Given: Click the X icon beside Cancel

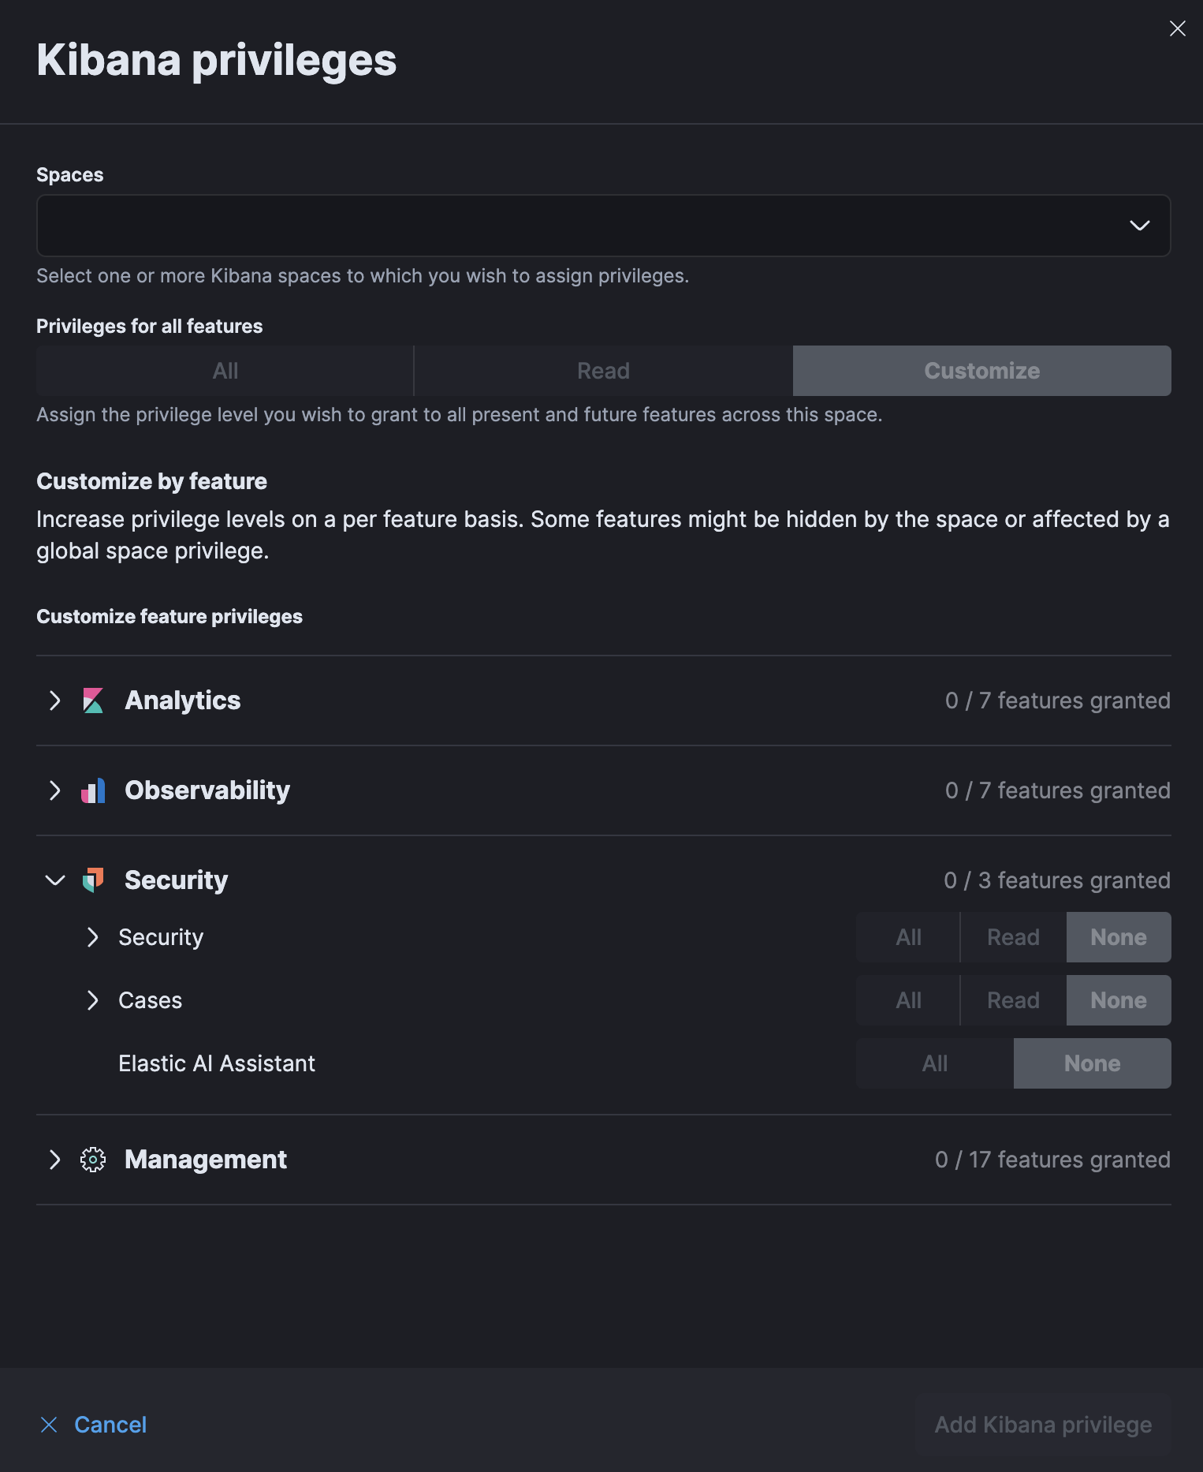Looking at the screenshot, I should point(49,1425).
